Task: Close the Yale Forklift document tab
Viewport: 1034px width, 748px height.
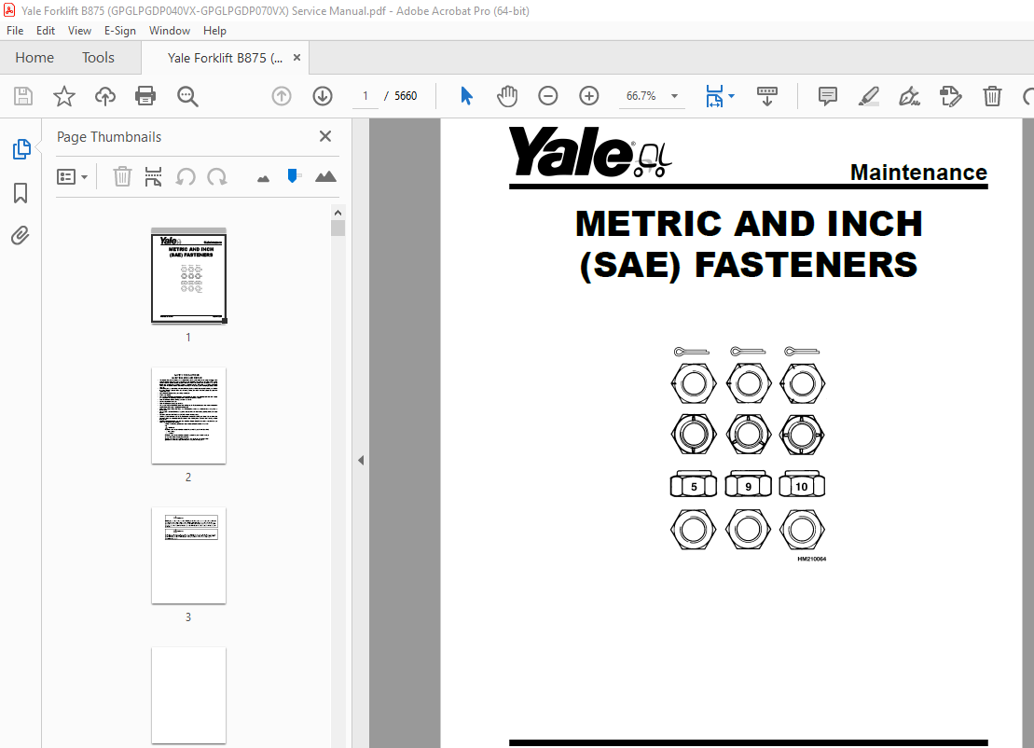Action: coord(296,58)
